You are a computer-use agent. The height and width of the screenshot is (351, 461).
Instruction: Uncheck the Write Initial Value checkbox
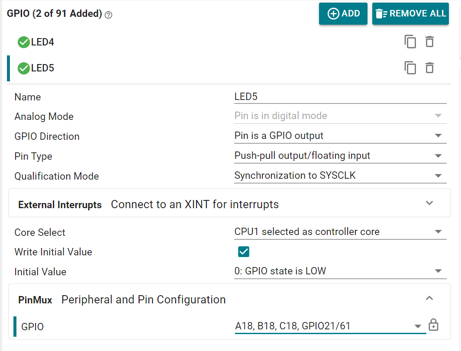click(x=244, y=252)
